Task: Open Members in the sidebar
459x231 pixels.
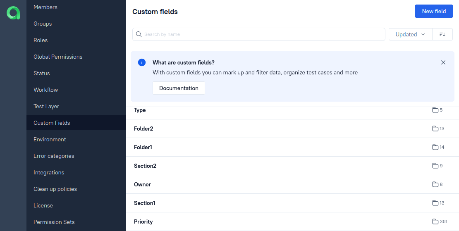Action: (x=45, y=7)
